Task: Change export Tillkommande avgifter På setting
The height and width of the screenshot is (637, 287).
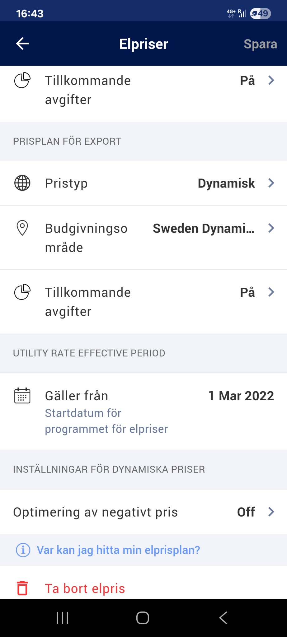Action: [x=247, y=292]
